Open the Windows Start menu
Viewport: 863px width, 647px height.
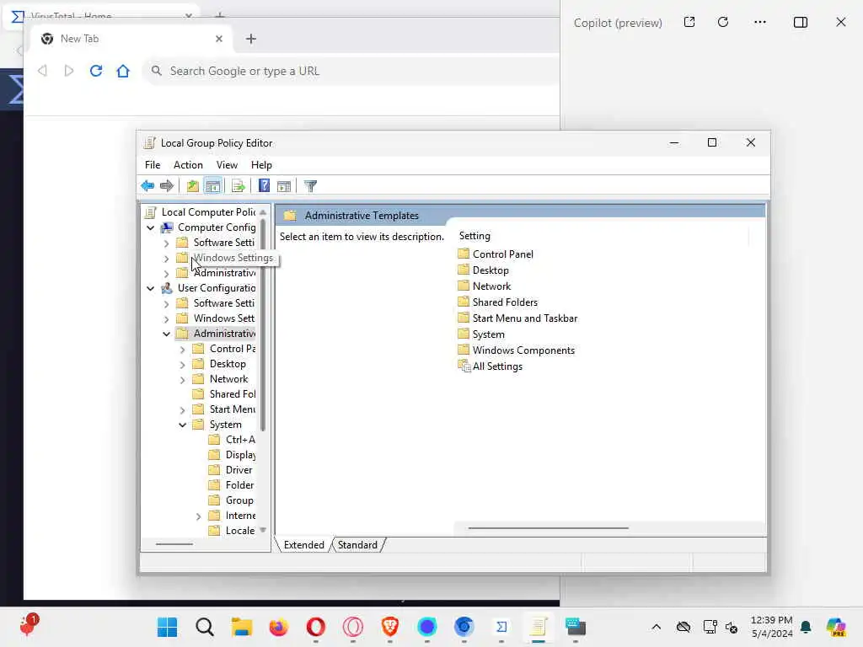pos(168,627)
